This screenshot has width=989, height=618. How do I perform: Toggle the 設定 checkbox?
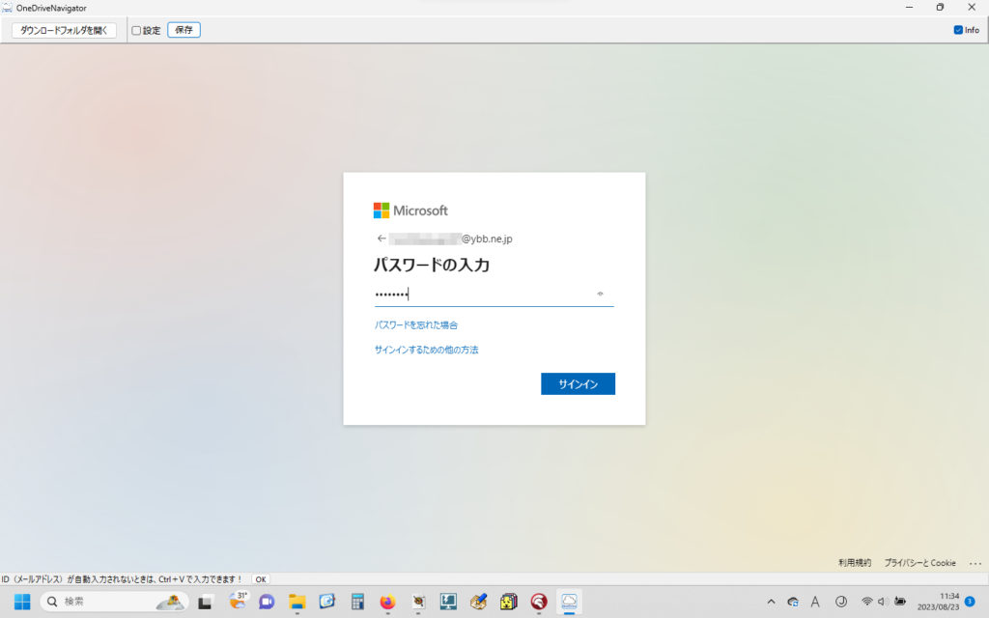[x=136, y=30]
